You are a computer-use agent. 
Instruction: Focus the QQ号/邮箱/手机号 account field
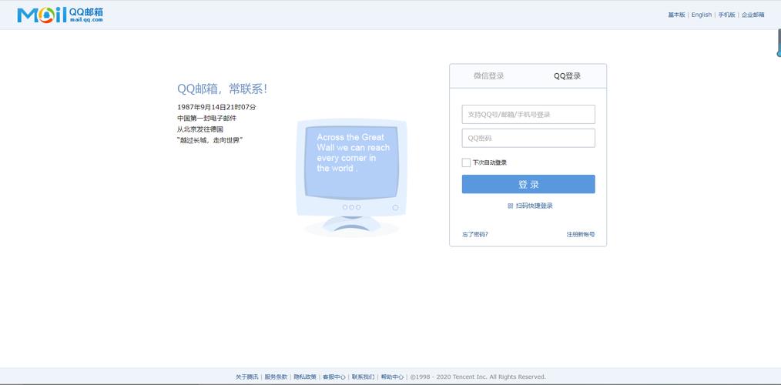pos(528,114)
